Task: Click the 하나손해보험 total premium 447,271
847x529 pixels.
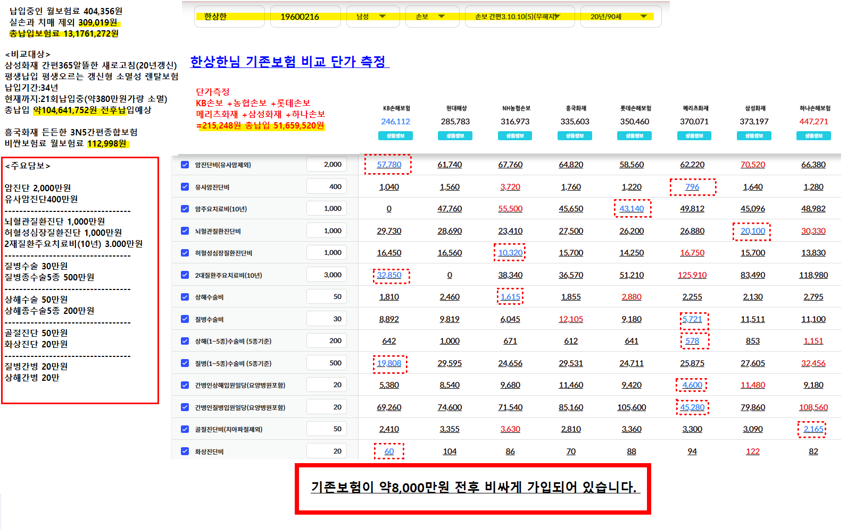Action: click(813, 122)
